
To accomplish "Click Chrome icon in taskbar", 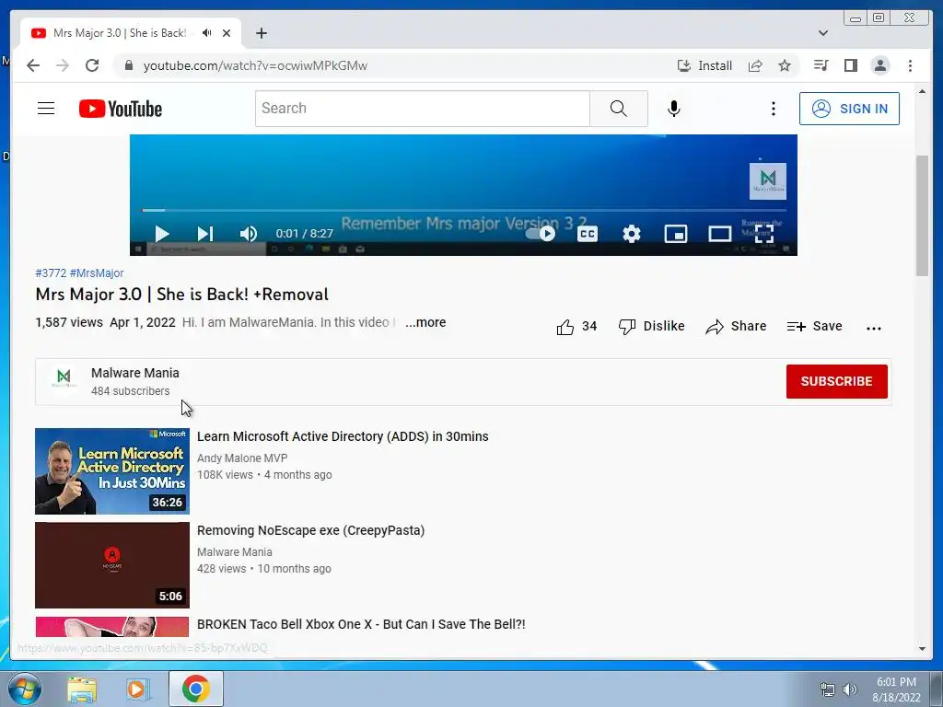I will (196, 689).
